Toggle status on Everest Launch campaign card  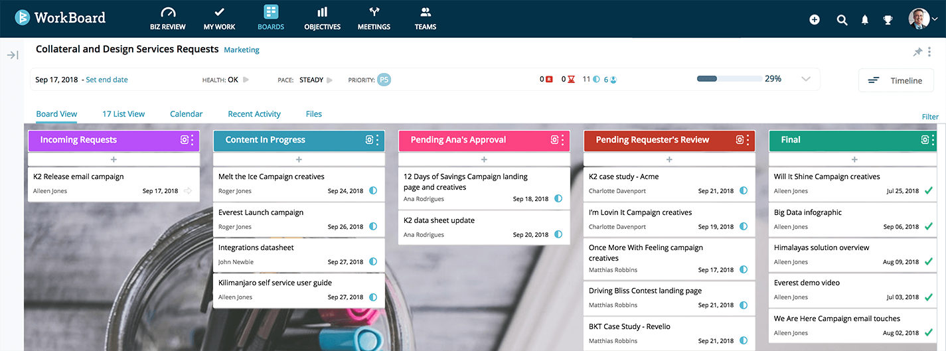373,227
